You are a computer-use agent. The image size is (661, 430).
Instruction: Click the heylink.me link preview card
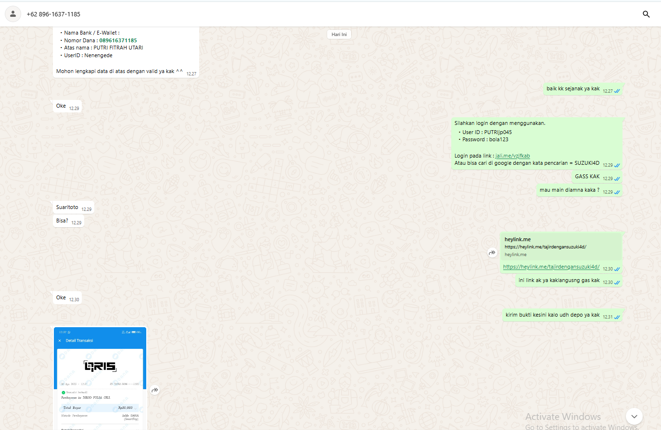(561, 246)
